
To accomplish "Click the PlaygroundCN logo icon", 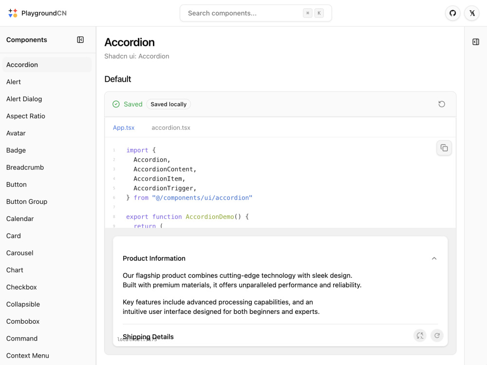I will (13, 13).
